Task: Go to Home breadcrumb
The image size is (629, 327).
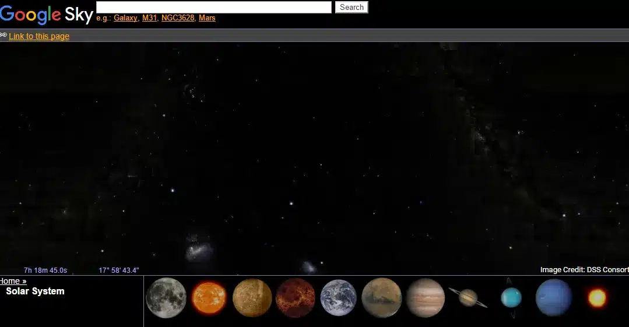Action: [x=13, y=281]
